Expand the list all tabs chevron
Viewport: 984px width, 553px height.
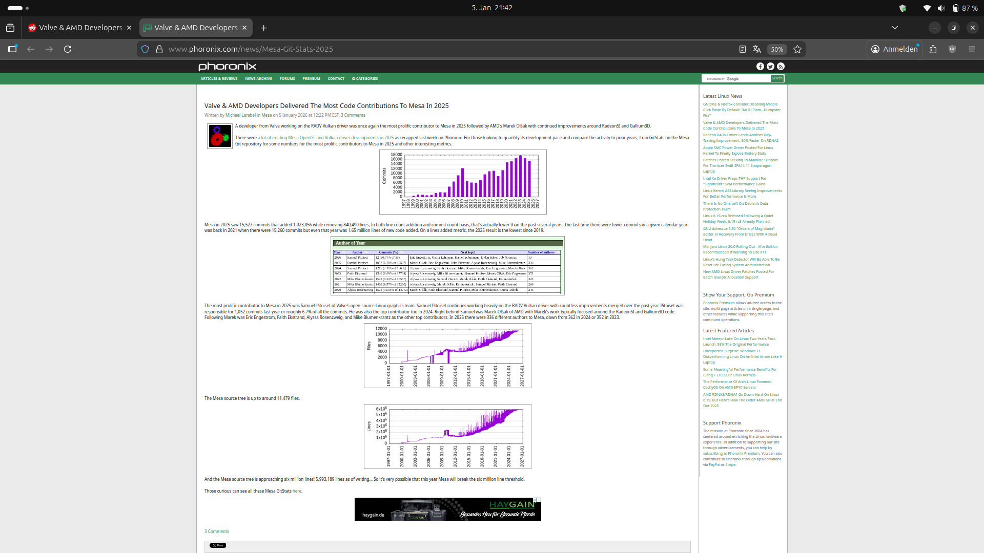pos(895,28)
